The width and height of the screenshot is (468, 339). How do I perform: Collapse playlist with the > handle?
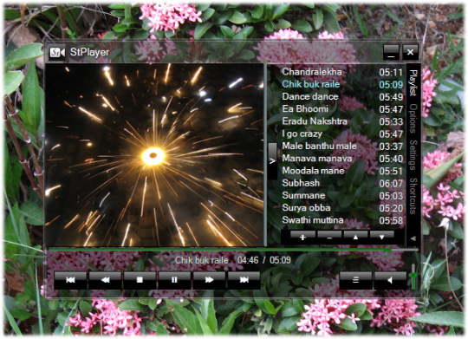272,161
